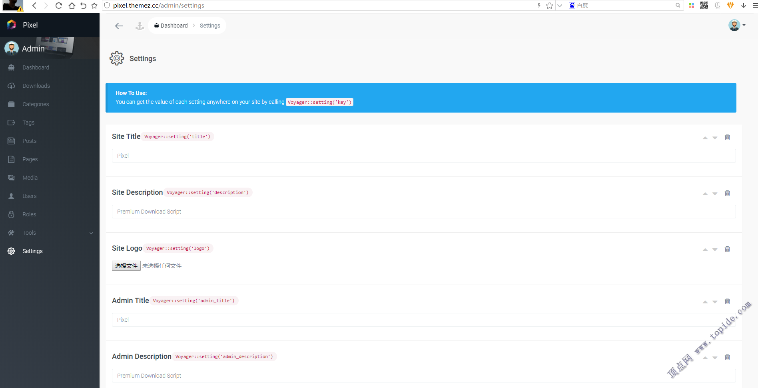Move Admin Title setting down
758x388 pixels.
tap(715, 302)
